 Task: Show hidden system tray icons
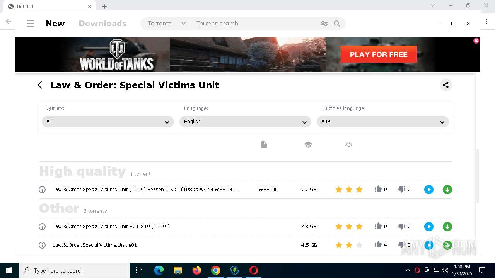408,270
